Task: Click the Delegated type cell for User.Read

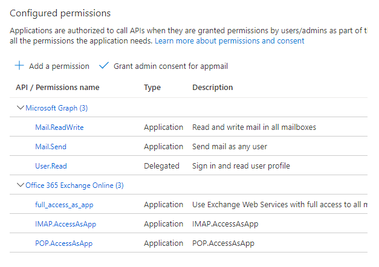Action: point(162,166)
